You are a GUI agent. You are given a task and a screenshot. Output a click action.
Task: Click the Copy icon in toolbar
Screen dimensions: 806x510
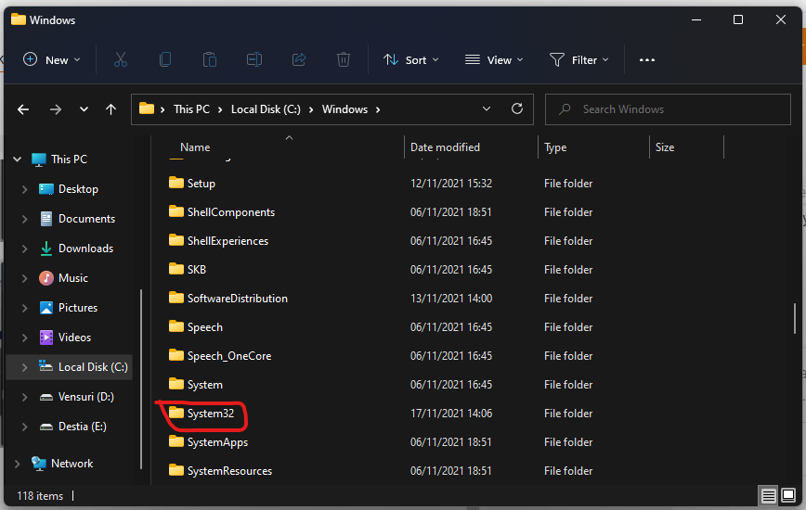165,60
